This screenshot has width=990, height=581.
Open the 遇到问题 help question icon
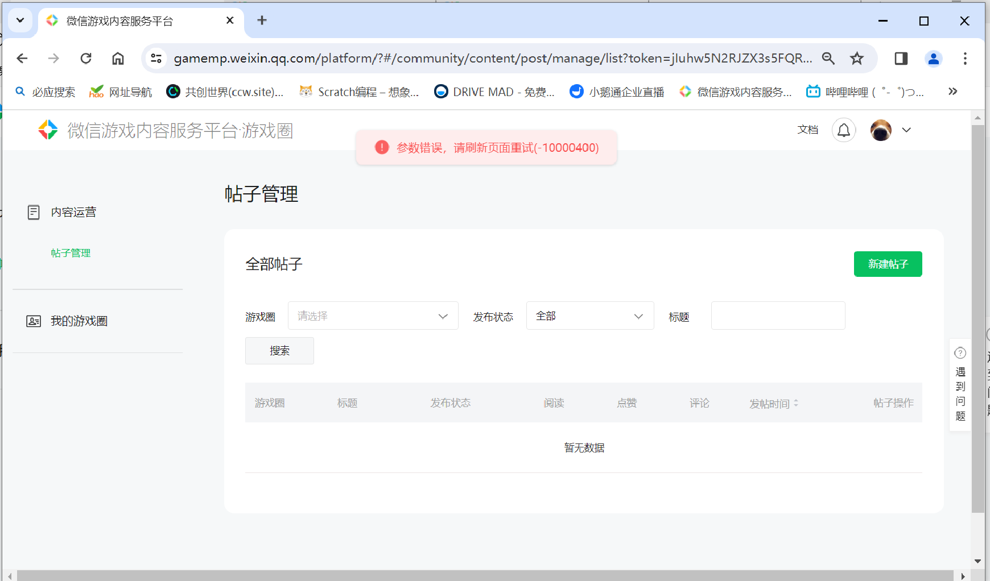pyautogui.click(x=960, y=352)
